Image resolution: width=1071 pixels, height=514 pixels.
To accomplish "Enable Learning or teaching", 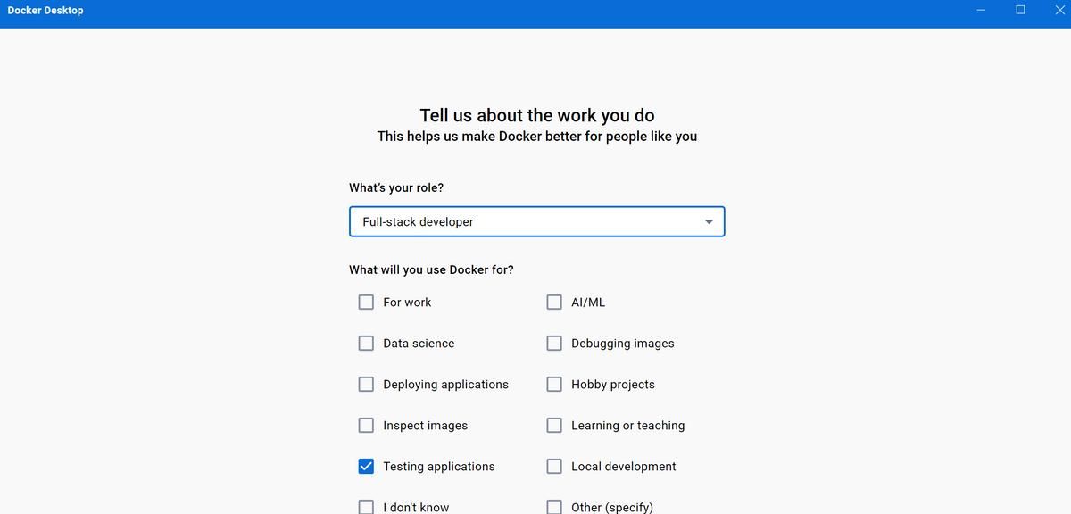I will point(554,425).
